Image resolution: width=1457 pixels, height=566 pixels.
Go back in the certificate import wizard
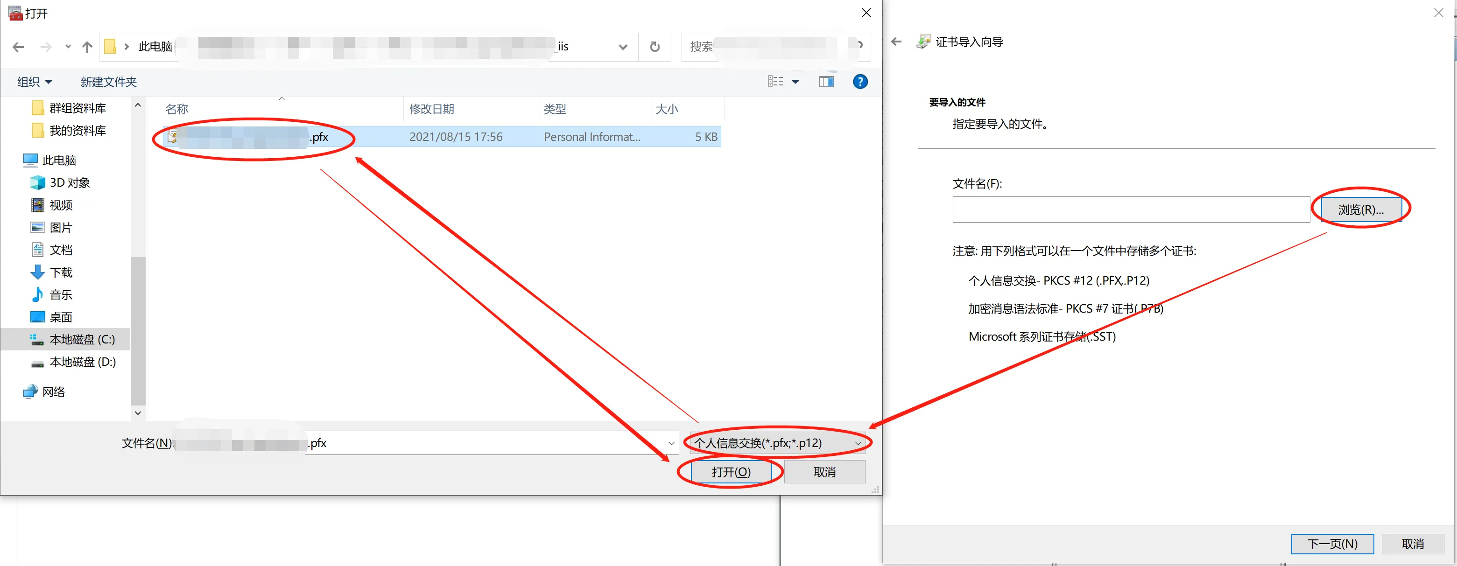[x=896, y=42]
